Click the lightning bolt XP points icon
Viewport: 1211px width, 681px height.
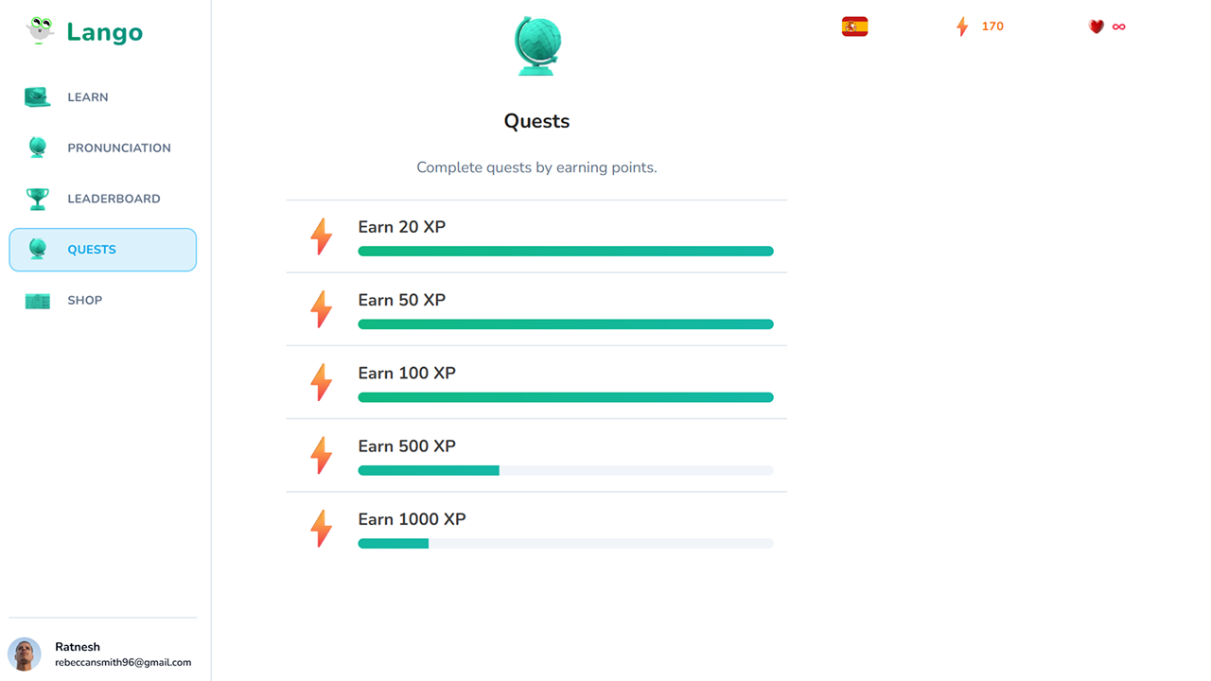(962, 26)
